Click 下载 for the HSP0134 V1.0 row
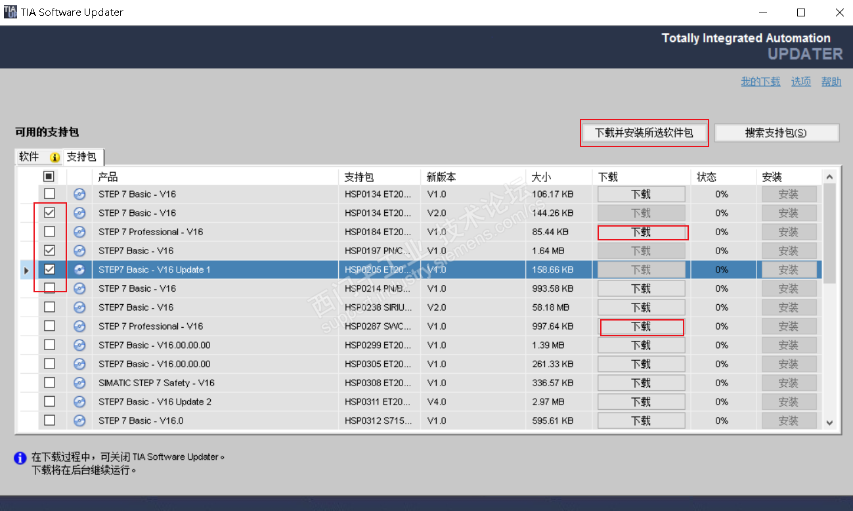Screen dimensions: 853x511 (x=641, y=194)
